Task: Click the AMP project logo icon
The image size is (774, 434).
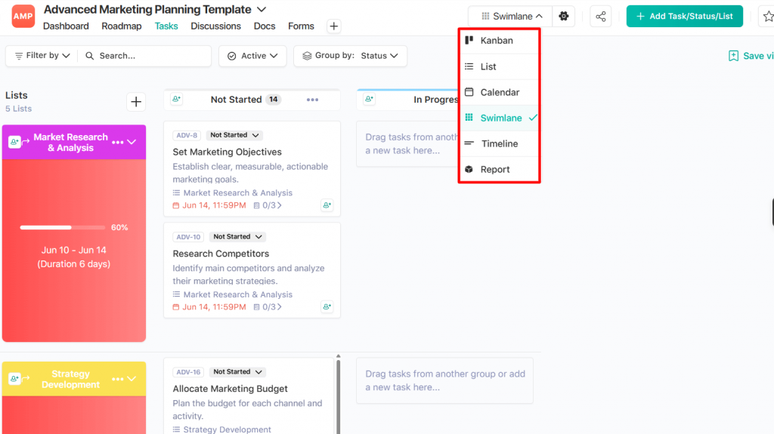Action: 23,17
